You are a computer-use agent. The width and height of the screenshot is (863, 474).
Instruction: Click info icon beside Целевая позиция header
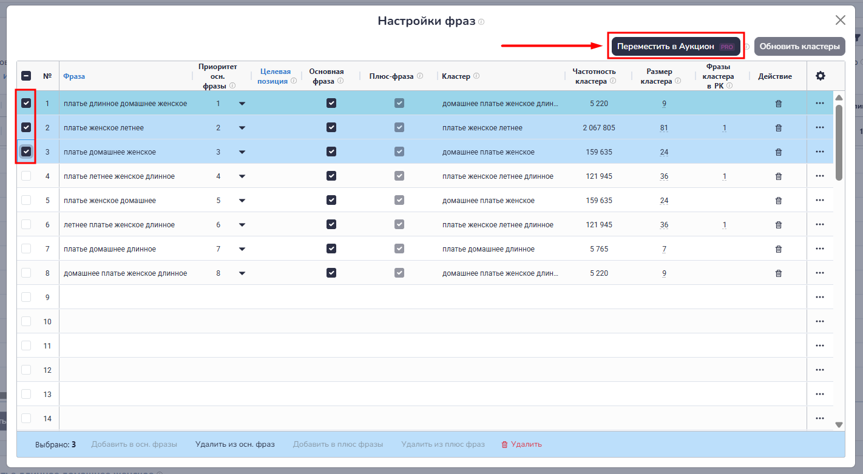[x=294, y=81]
